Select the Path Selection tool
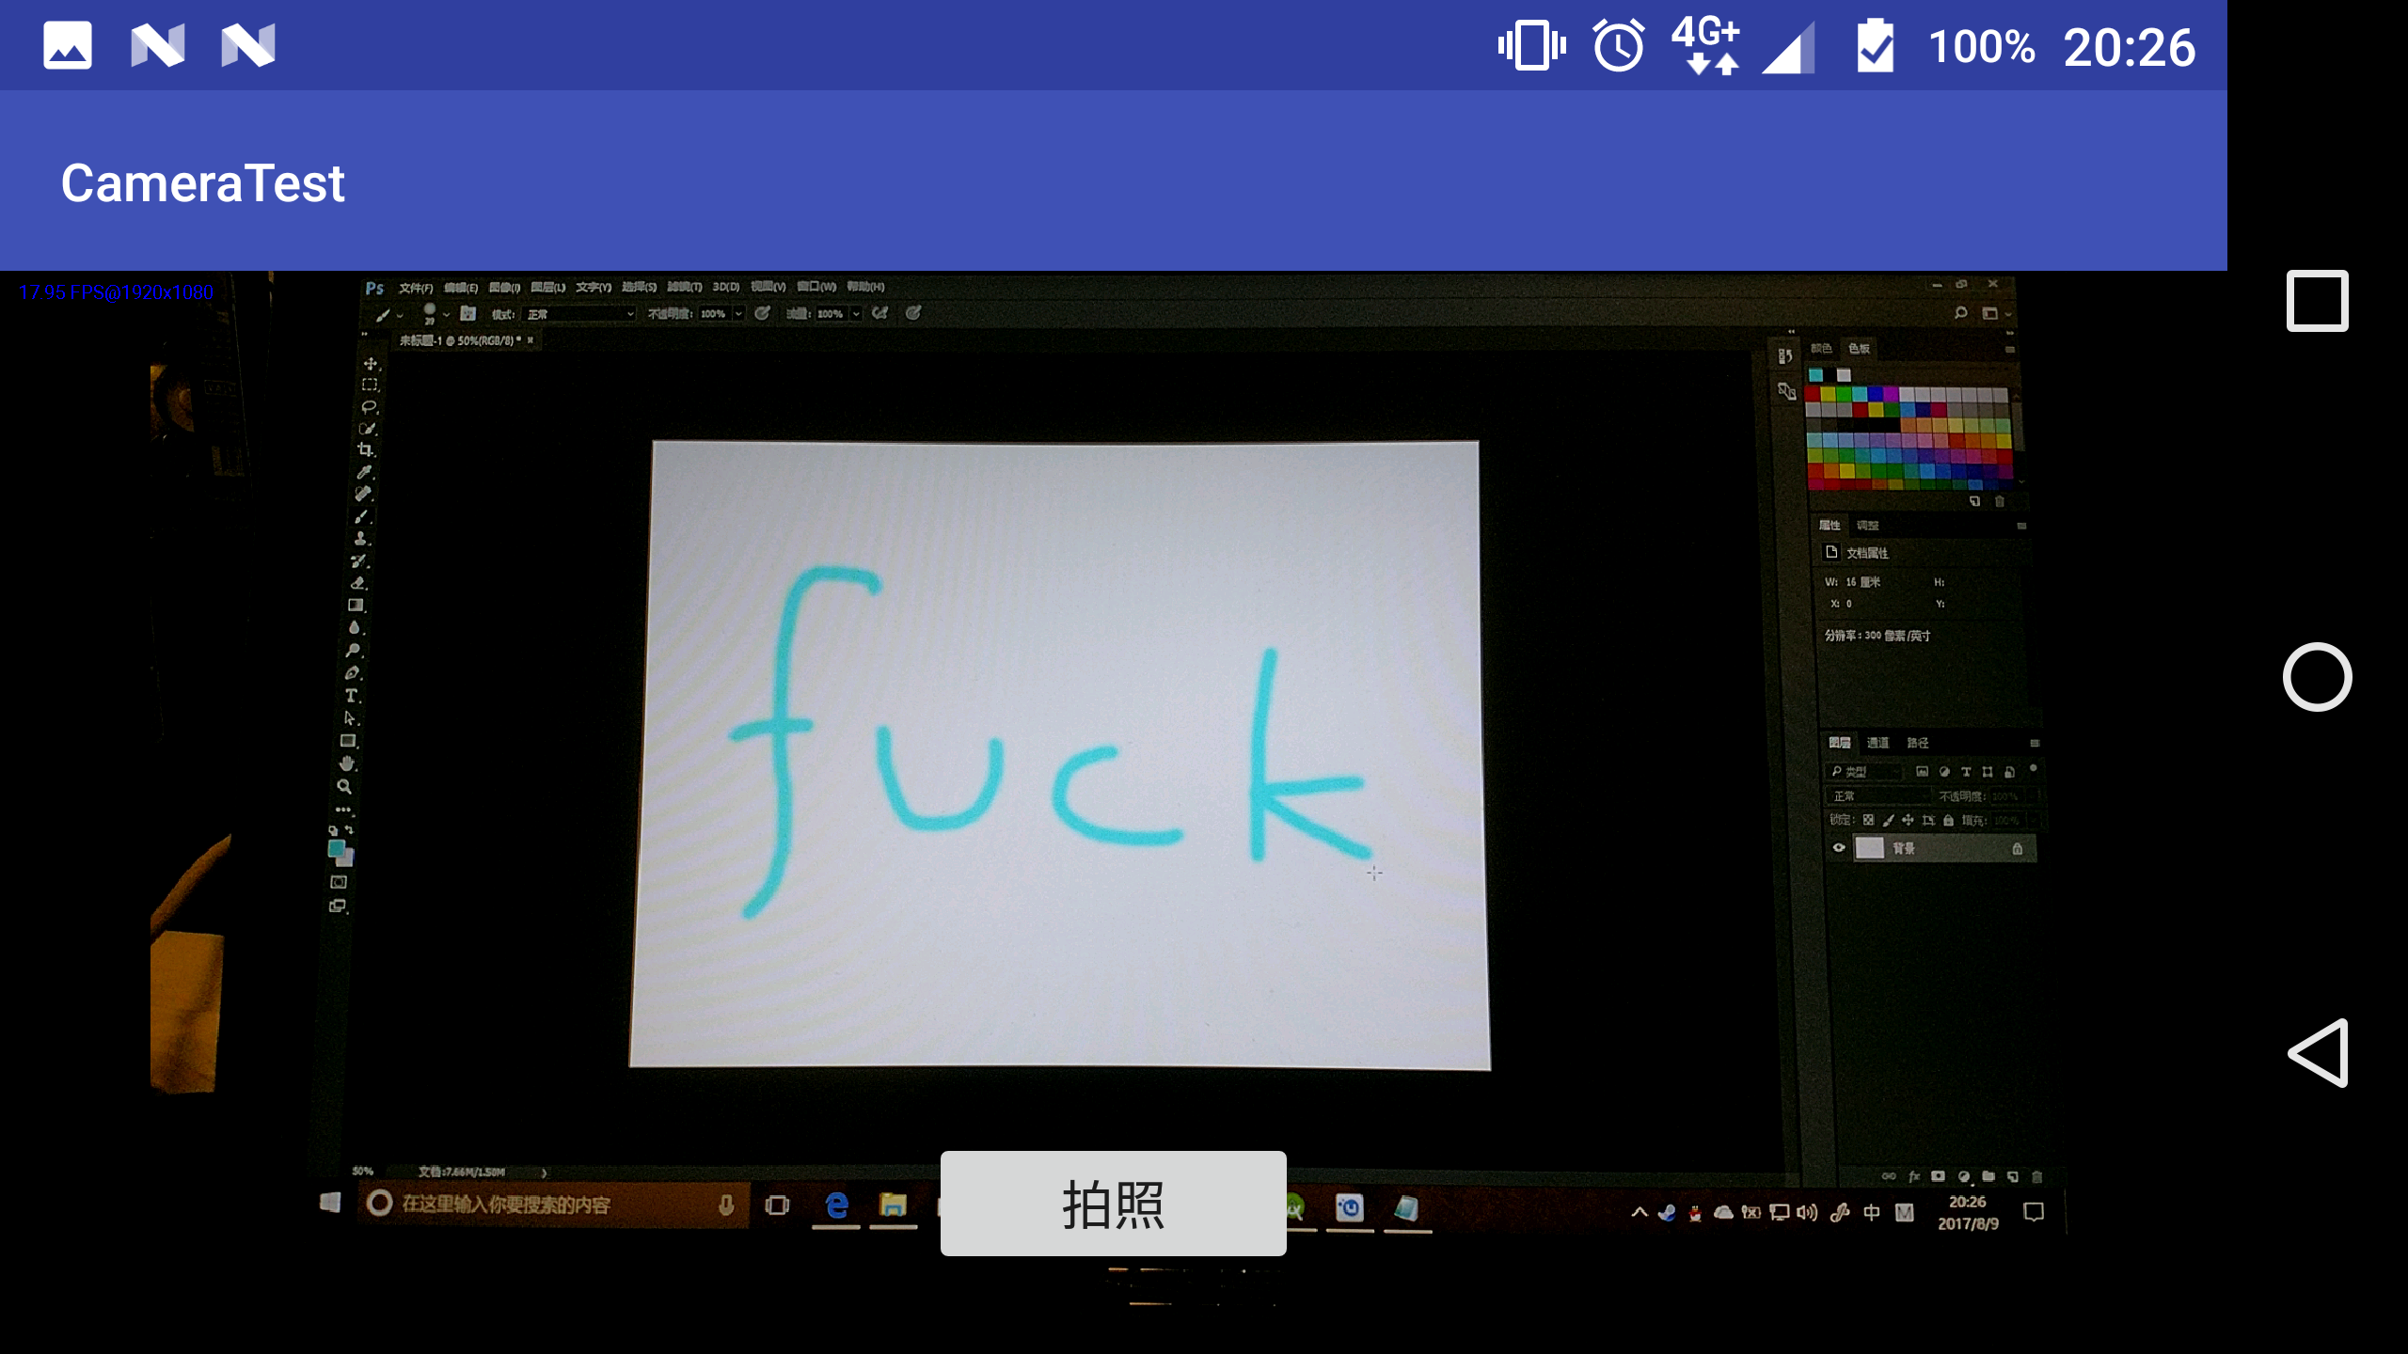 (x=350, y=718)
